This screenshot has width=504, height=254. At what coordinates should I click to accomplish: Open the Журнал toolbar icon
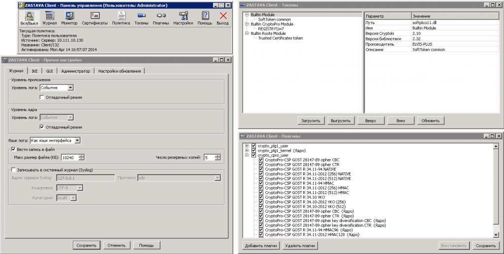point(50,18)
